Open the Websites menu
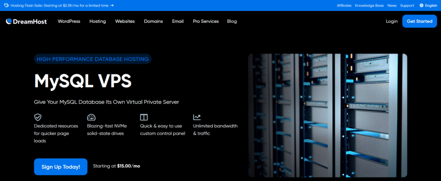The height and width of the screenshot is (181, 441). (x=125, y=21)
